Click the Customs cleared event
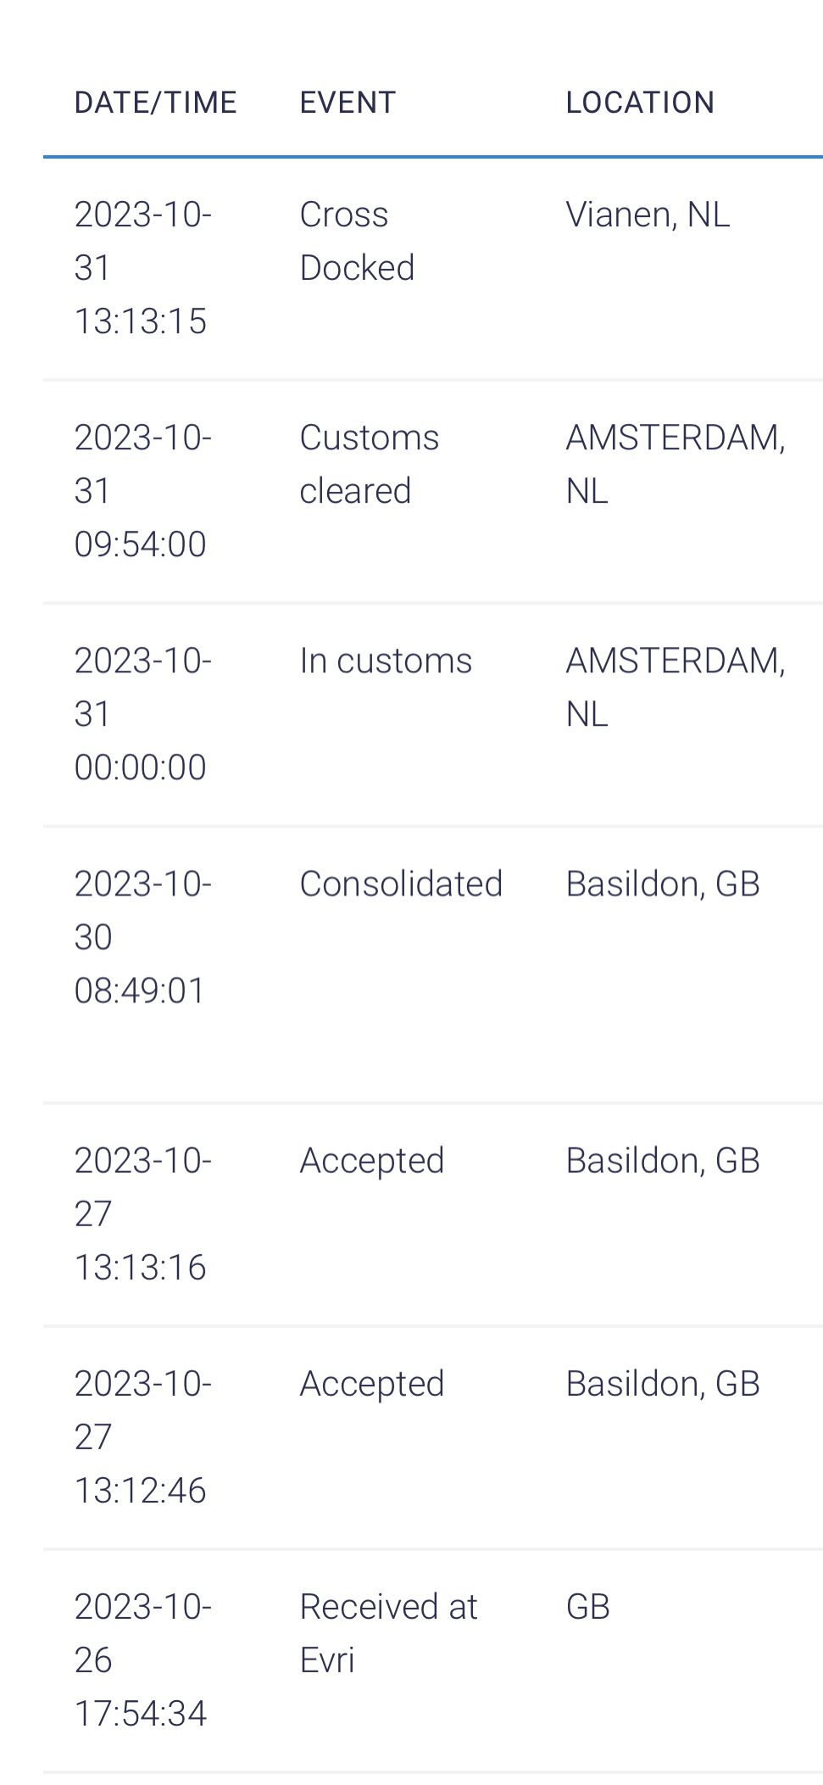This screenshot has width=823, height=1785. 369,464
